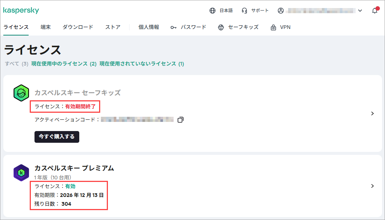Filter by 現在使用されていないライセンス (1)

[142, 64]
